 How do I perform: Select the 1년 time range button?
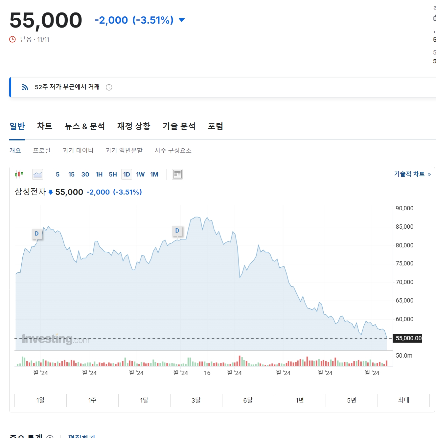[x=300, y=400]
